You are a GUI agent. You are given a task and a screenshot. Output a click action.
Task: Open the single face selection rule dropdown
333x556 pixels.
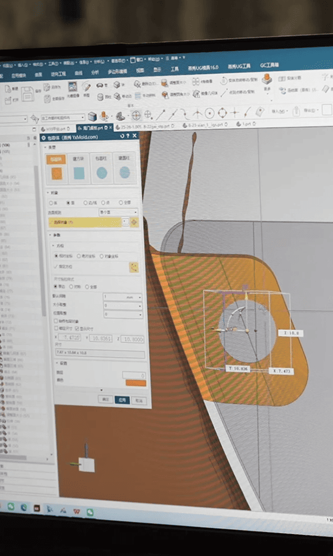point(118,212)
